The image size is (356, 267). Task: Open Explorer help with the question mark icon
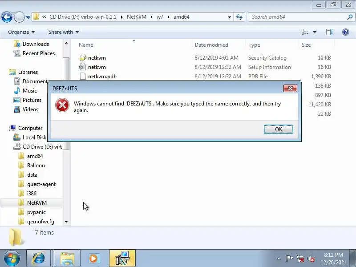[x=346, y=32]
